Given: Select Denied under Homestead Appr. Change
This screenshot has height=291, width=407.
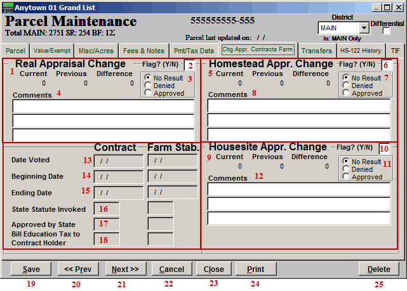Looking at the screenshot, I should pos(346,86).
